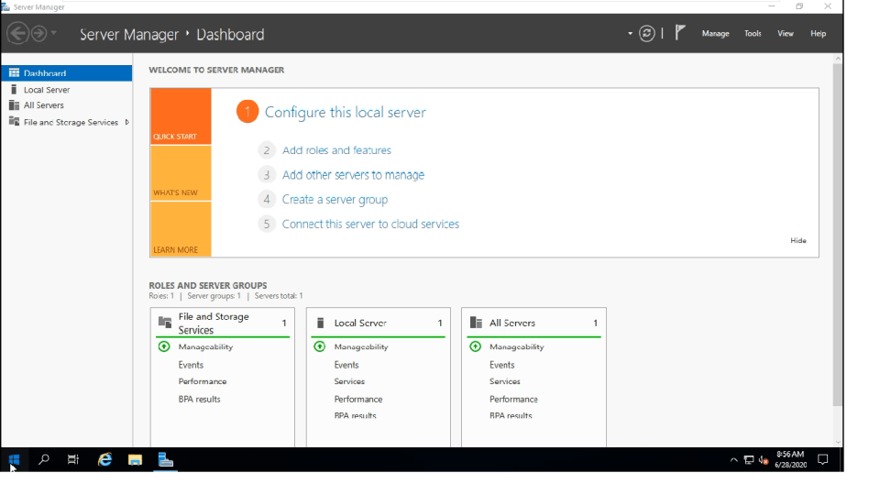Image resolution: width=880 pixels, height=495 pixels.
Task: Click the Local Server sidebar icon
Action: (x=14, y=89)
